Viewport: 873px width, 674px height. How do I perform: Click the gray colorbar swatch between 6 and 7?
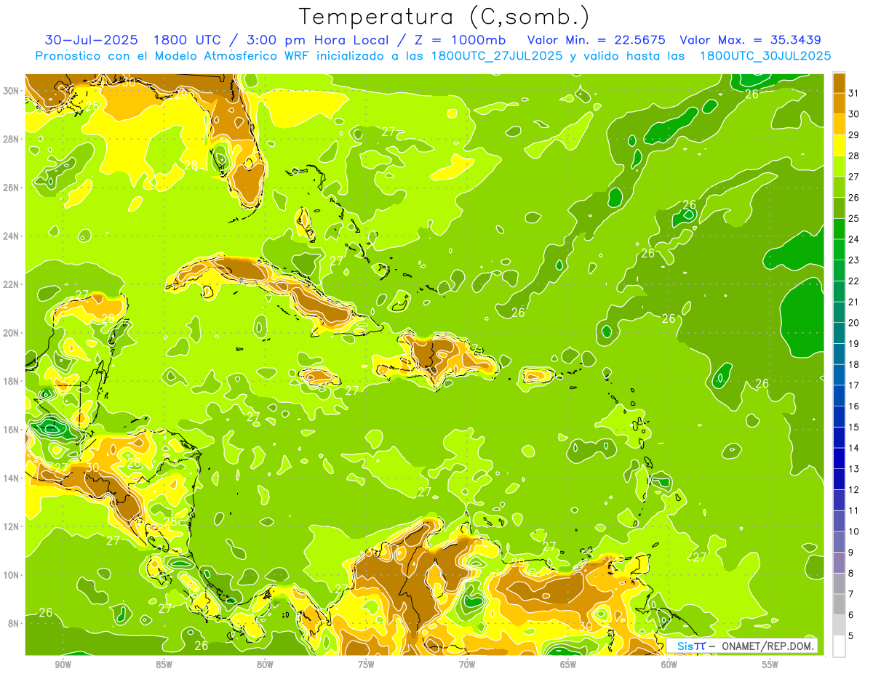point(839,604)
